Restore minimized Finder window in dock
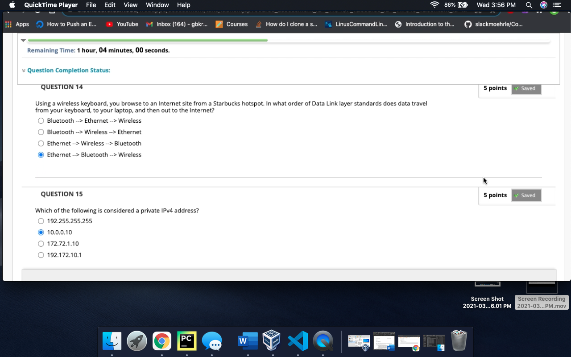The image size is (571, 357). coord(434,342)
